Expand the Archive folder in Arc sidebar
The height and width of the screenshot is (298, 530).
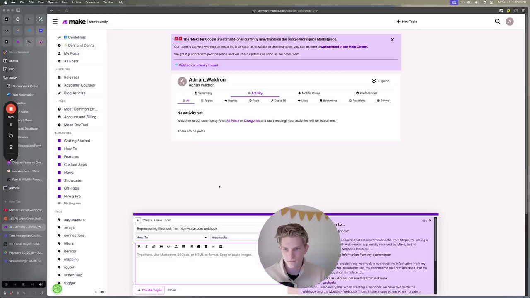tap(14, 188)
